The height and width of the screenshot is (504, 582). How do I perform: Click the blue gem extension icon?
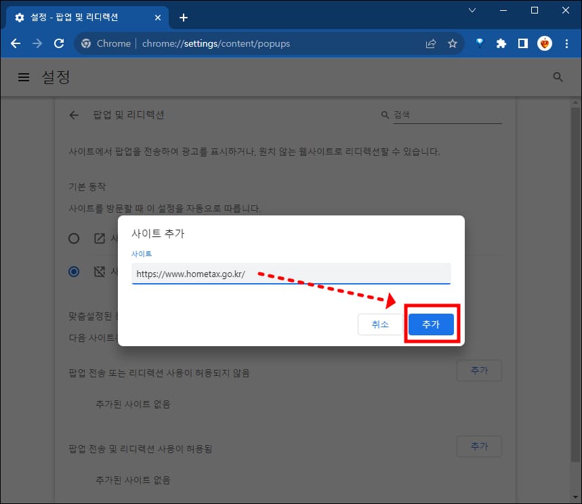coord(479,43)
